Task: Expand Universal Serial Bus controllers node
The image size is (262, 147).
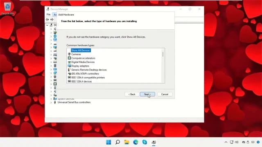Action: (x=51, y=102)
